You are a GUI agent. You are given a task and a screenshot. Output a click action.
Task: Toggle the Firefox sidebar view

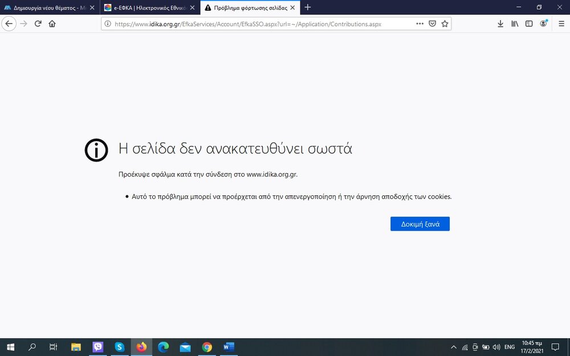[x=529, y=24]
